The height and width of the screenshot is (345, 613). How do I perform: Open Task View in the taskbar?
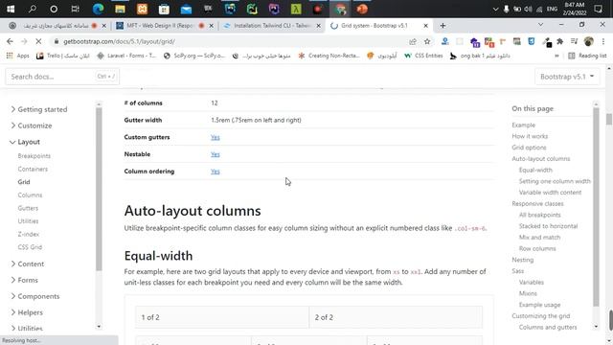(75, 9)
